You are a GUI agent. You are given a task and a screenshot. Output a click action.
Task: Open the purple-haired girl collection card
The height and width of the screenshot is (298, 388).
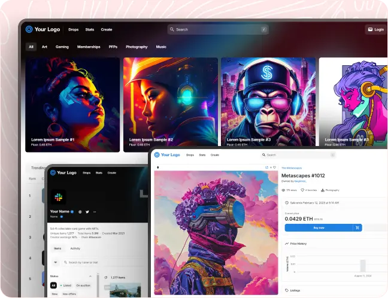[x=353, y=102]
